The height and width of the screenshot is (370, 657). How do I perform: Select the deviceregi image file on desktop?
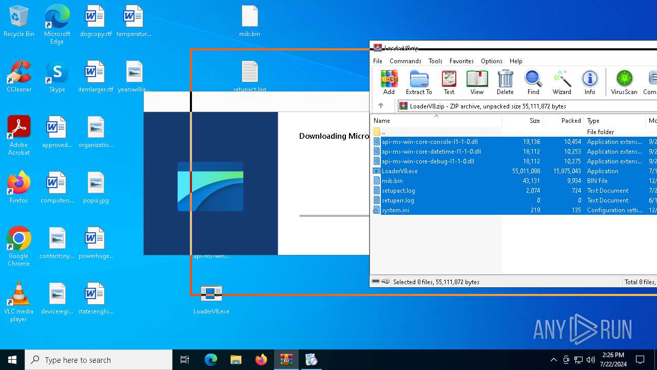(x=57, y=299)
